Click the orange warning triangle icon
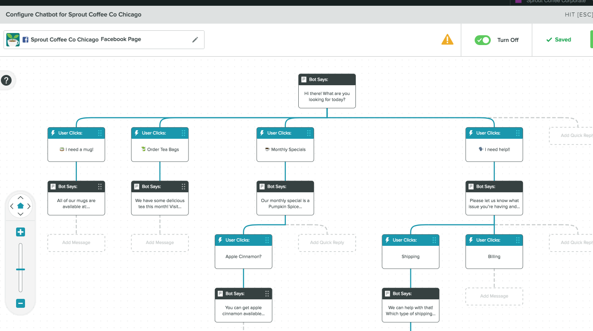The image size is (593, 331). pyautogui.click(x=447, y=40)
